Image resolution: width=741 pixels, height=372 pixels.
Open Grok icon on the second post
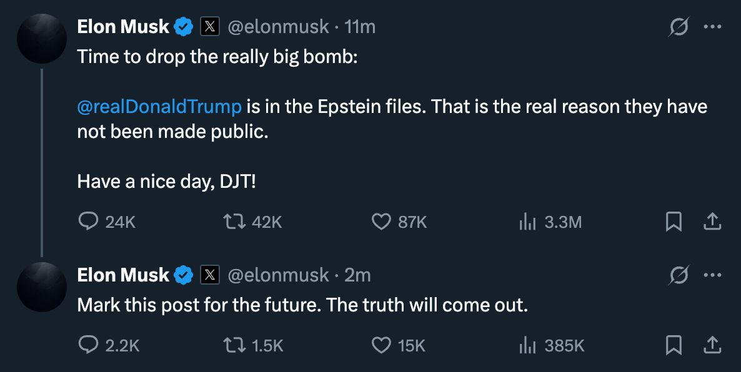[679, 276]
